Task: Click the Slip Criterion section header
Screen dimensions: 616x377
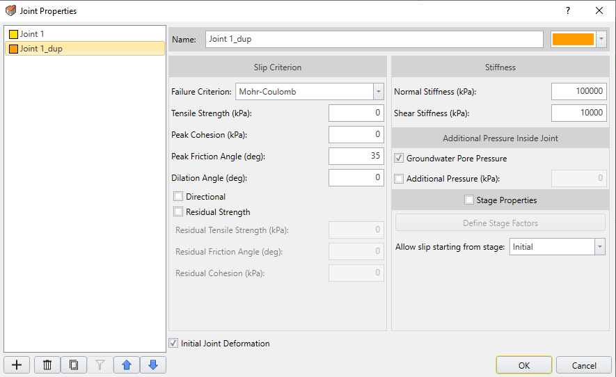Action: [x=278, y=67]
